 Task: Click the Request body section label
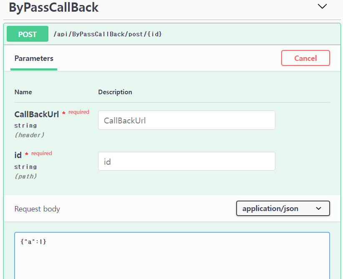click(37, 209)
